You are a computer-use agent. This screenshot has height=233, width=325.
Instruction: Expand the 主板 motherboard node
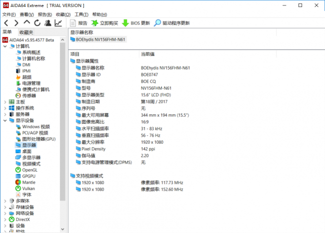click(5, 102)
